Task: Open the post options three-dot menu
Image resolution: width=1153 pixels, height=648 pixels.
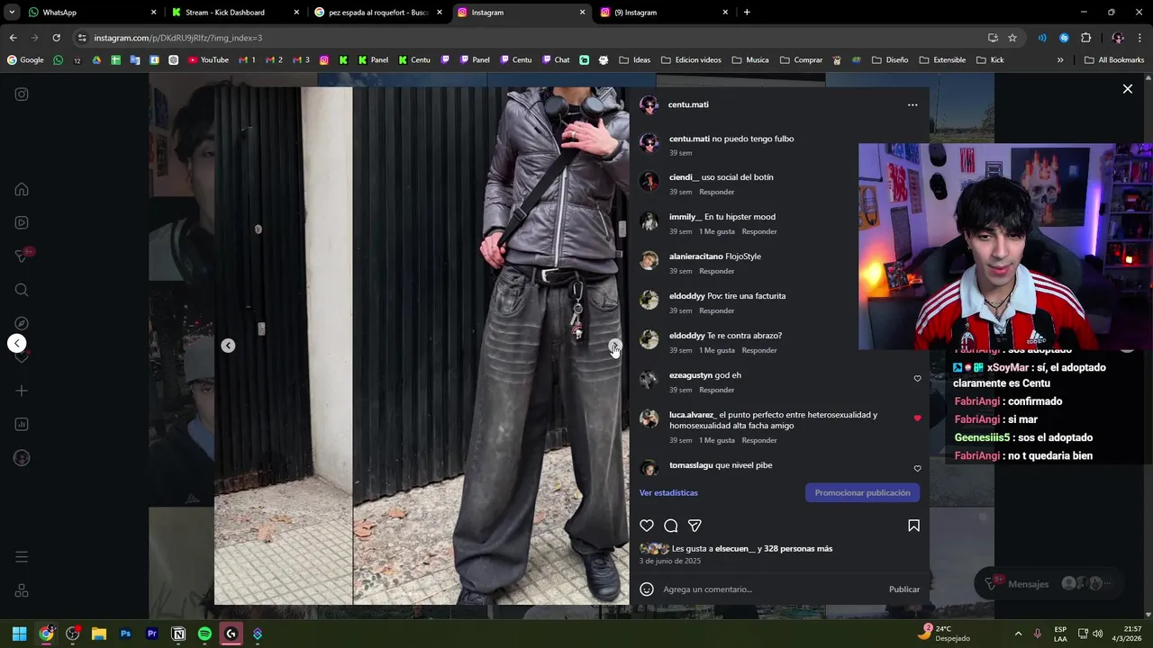Action: tap(912, 104)
